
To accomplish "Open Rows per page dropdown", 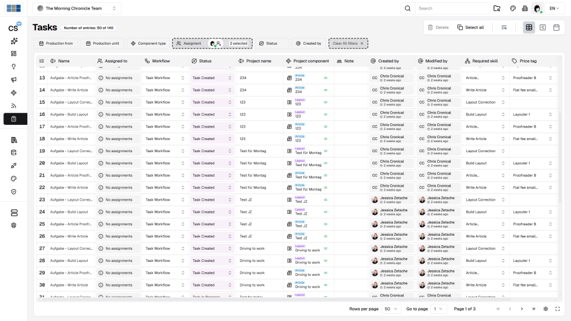I will click(x=391, y=309).
